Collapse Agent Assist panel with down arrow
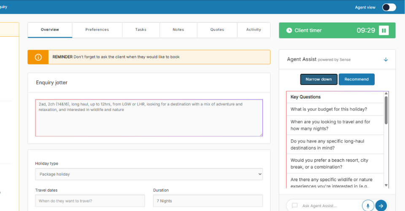The width and height of the screenshot is (405, 211). (386, 60)
